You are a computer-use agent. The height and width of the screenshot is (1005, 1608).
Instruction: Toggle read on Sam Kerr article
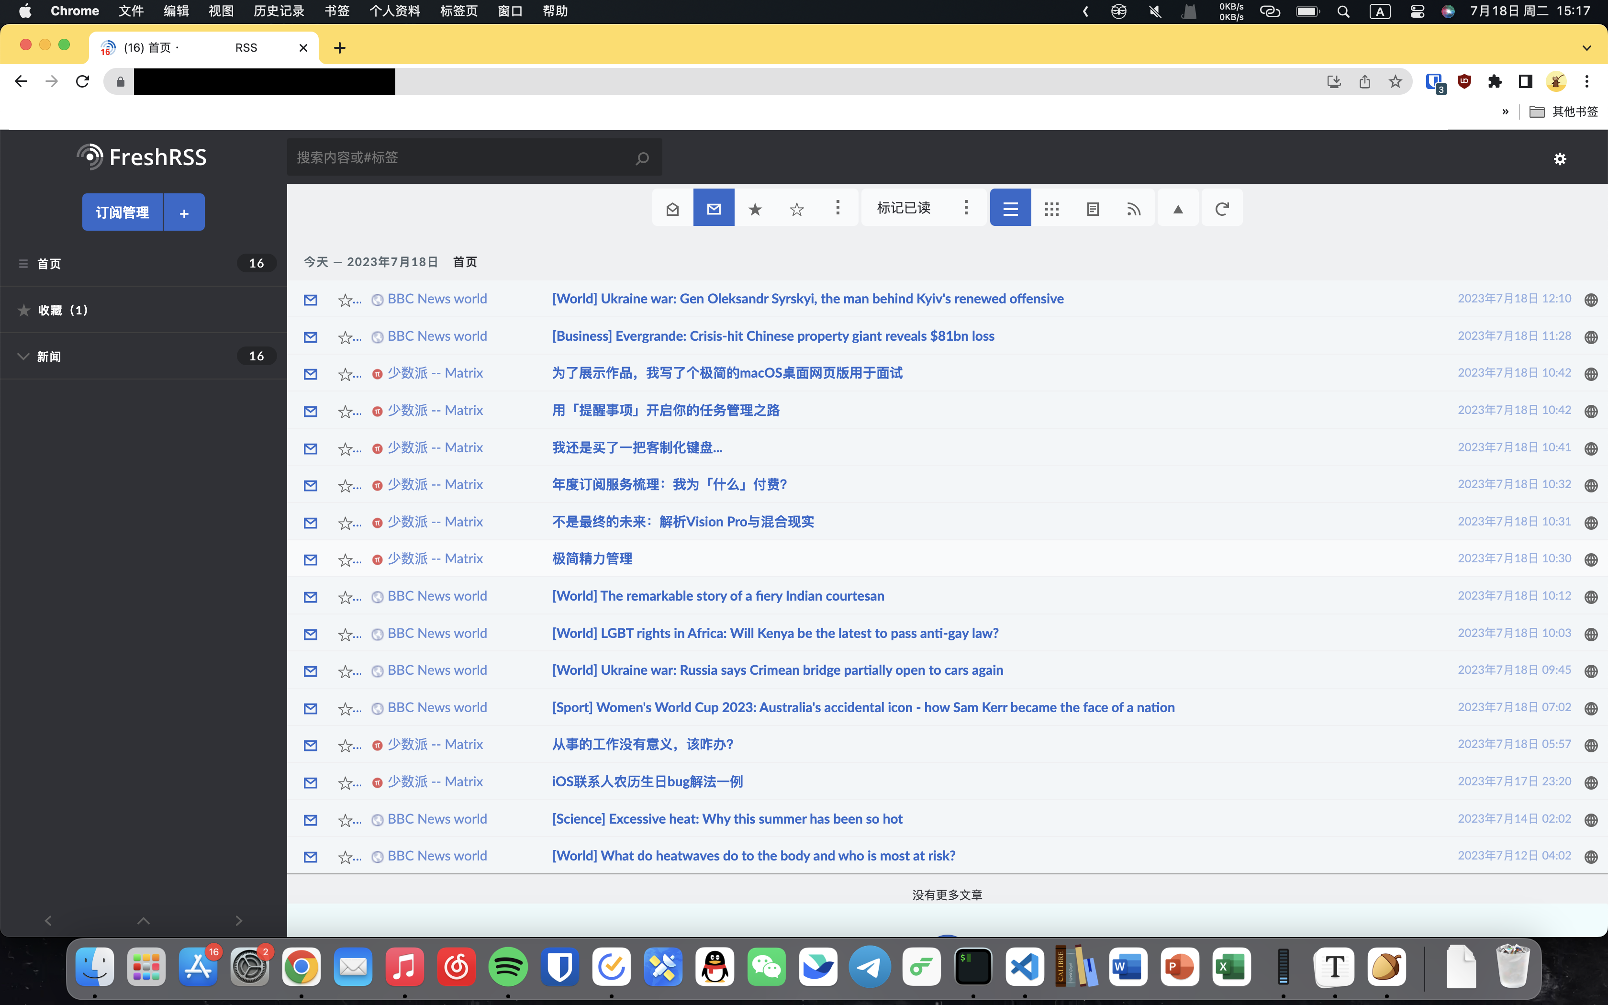(310, 709)
